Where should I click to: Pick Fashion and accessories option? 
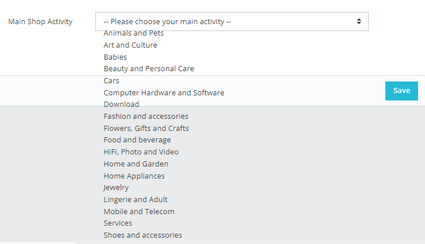[x=146, y=116]
